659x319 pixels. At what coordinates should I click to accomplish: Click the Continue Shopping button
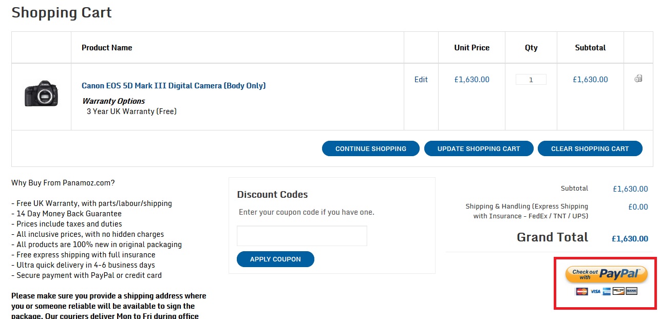371,148
